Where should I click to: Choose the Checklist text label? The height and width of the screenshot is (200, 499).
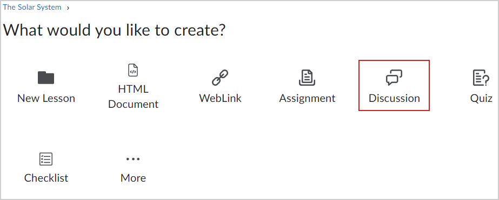pos(46,178)
